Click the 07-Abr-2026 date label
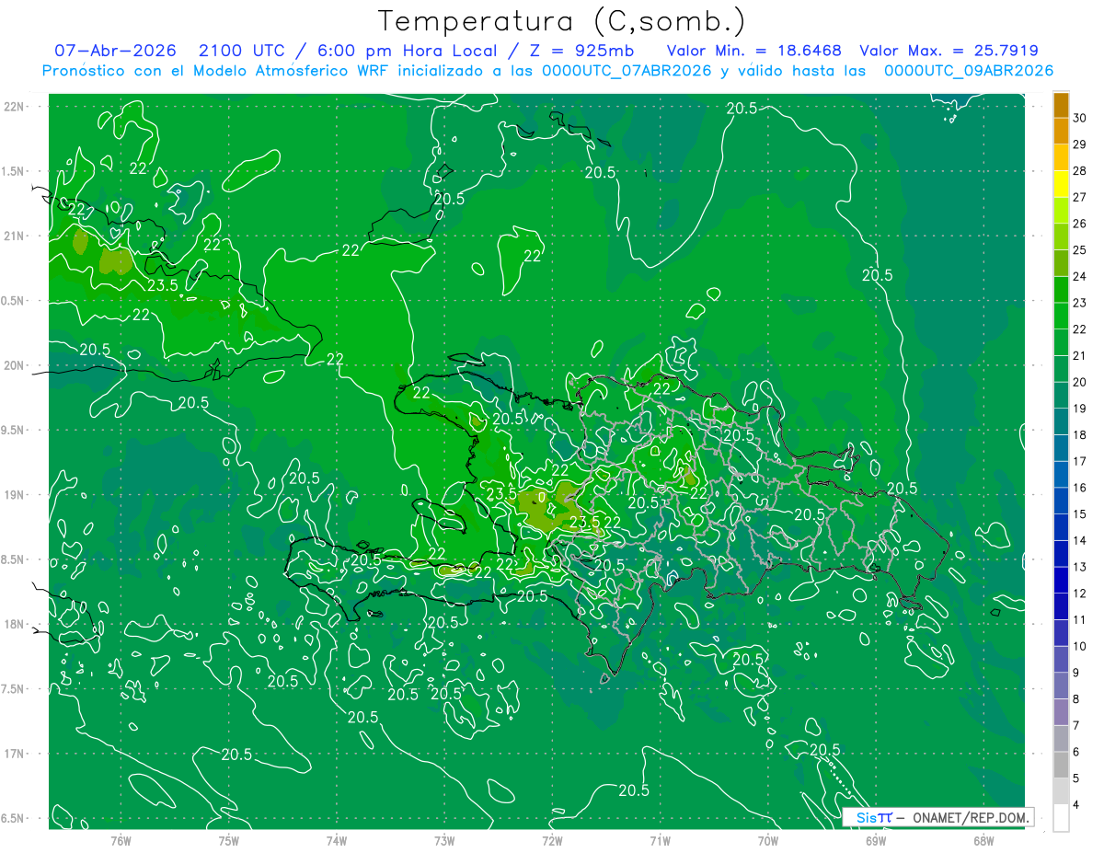Screen dimensions: 1104x853 [x=109, y=51]
